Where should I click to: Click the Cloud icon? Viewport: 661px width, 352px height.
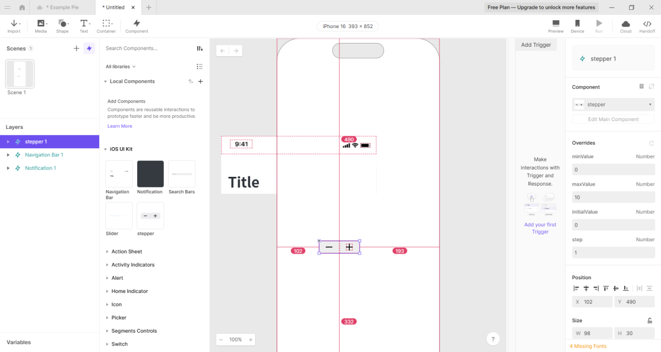pyautogui.click(x=626, y=26)
